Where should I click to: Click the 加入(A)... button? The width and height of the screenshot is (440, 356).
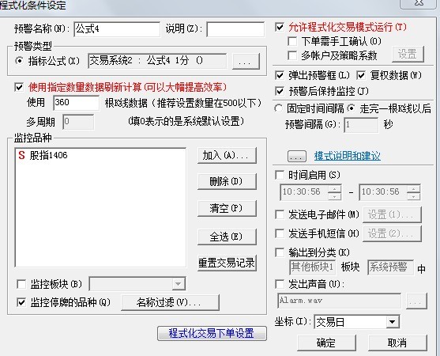tap(227, 155)
